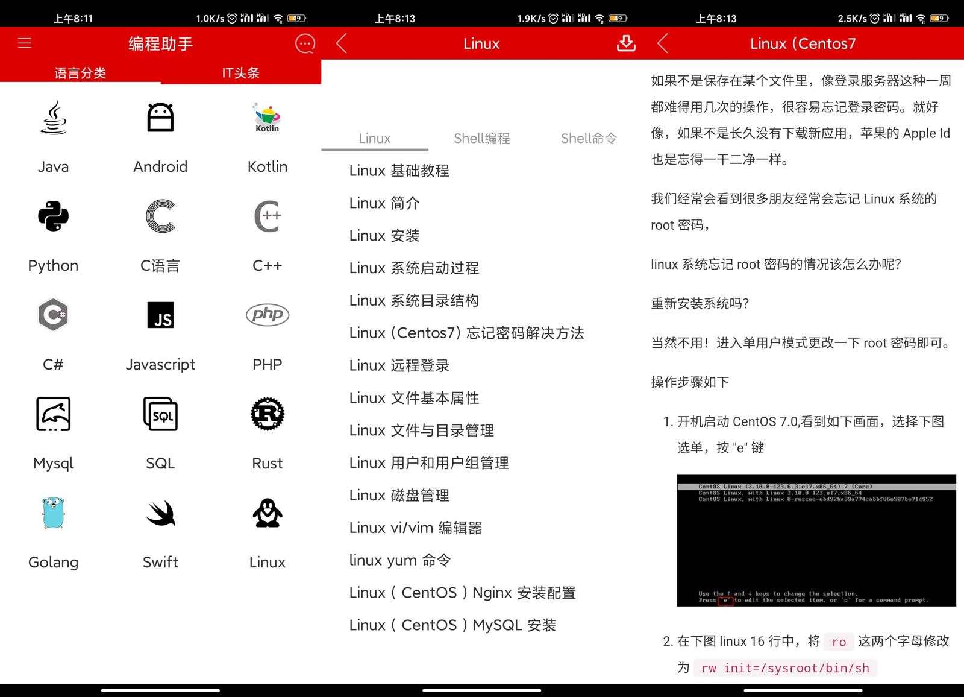Image resolution: width=964 pixels, height=697 pixels.
Task: Select the Rust language icon
Action: tap(267, 414)
